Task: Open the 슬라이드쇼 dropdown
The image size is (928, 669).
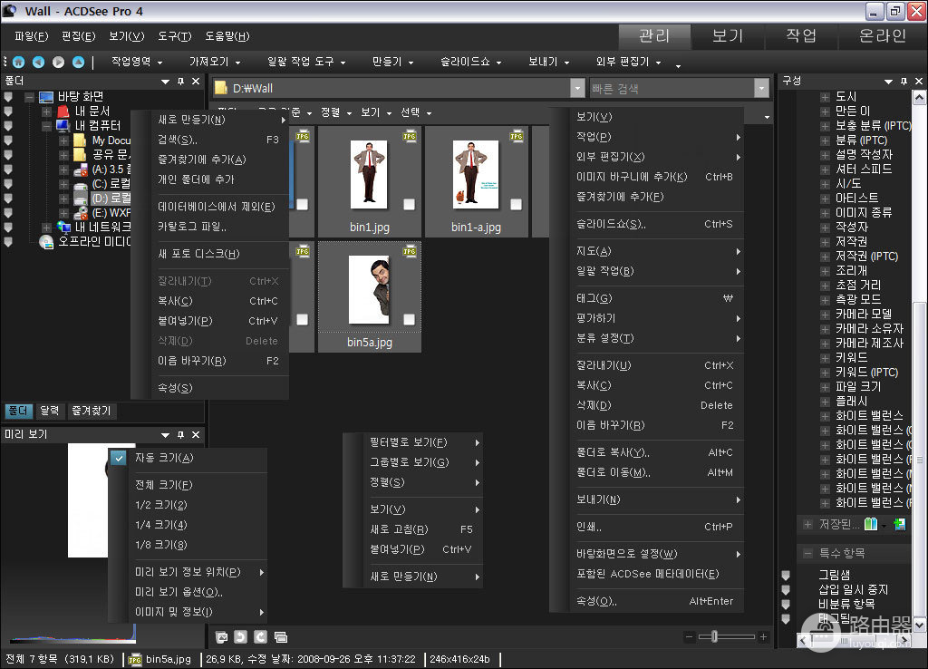Action: point(470,62)
